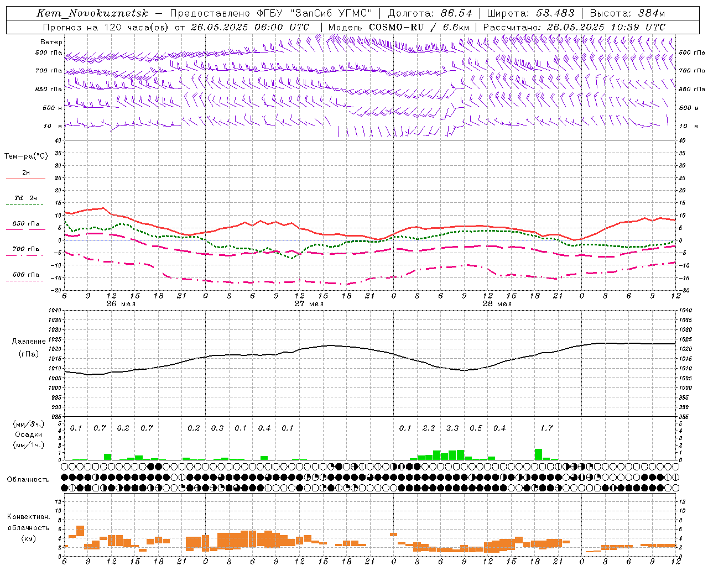The width and height of the screenshot is (708, 566).
Task: Click the precipitation total 2.3
Action: (429, 428)
